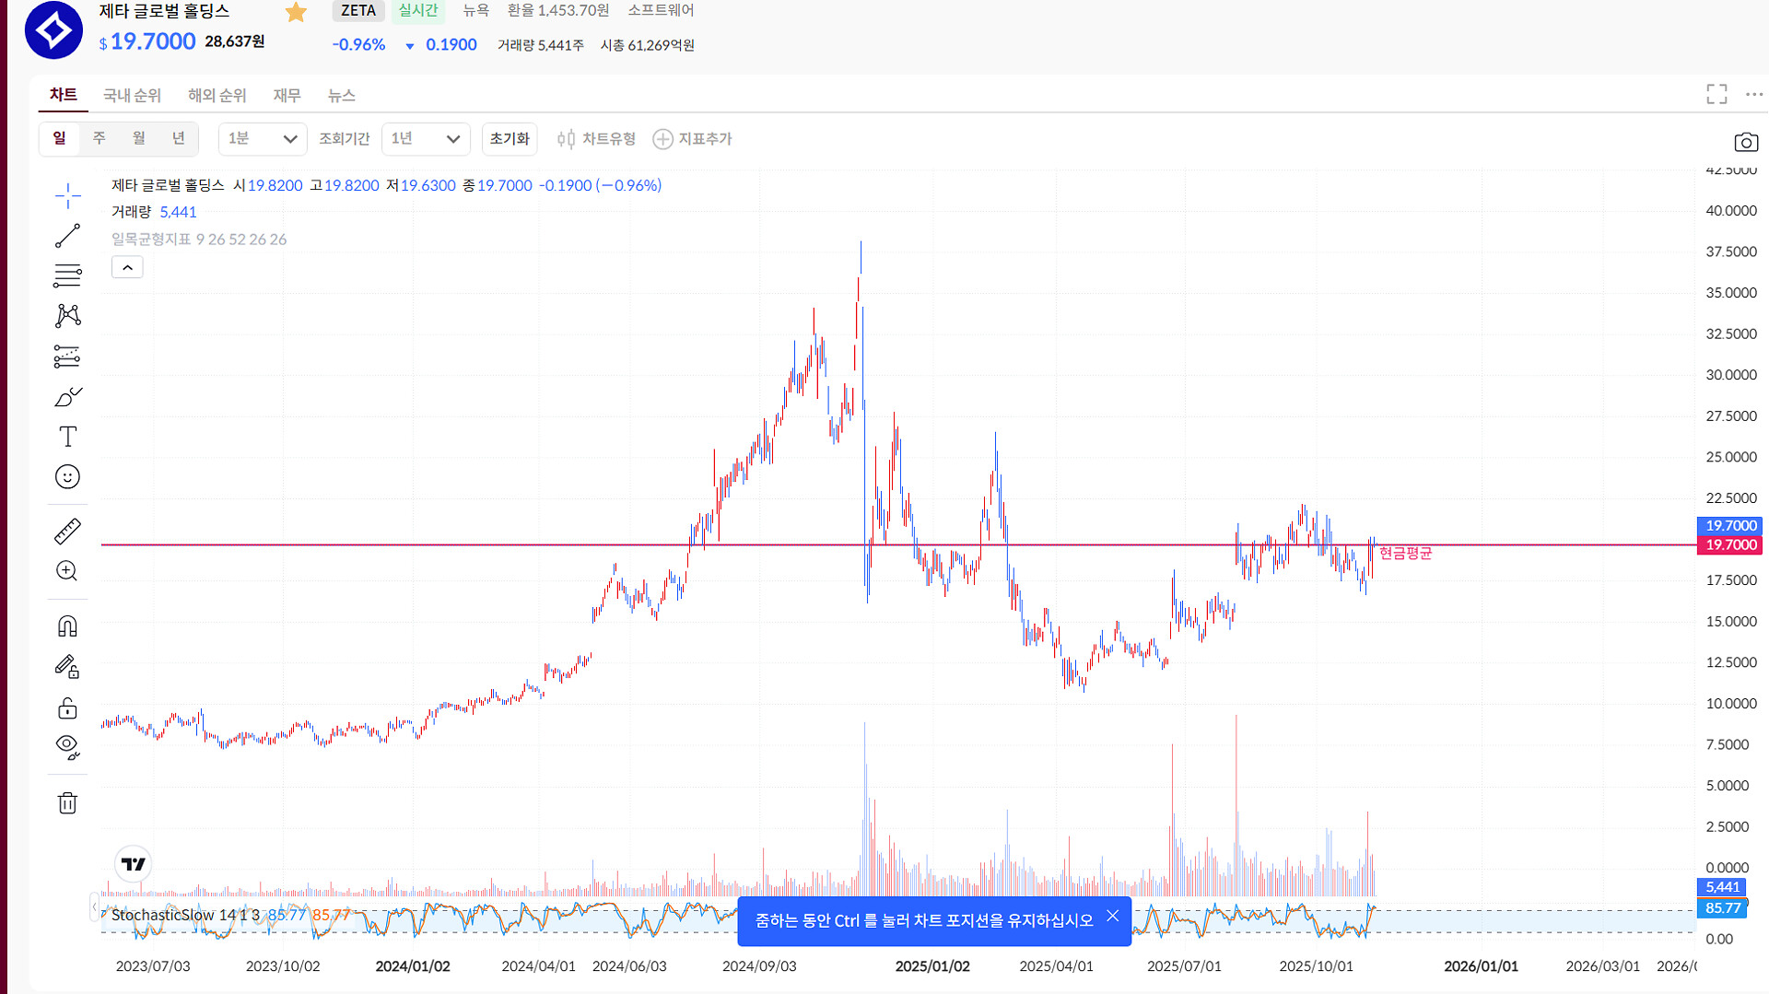Click the 실시간 realtime badge
This screenshot has width=1769, height=994.
[x=418, y=10]
